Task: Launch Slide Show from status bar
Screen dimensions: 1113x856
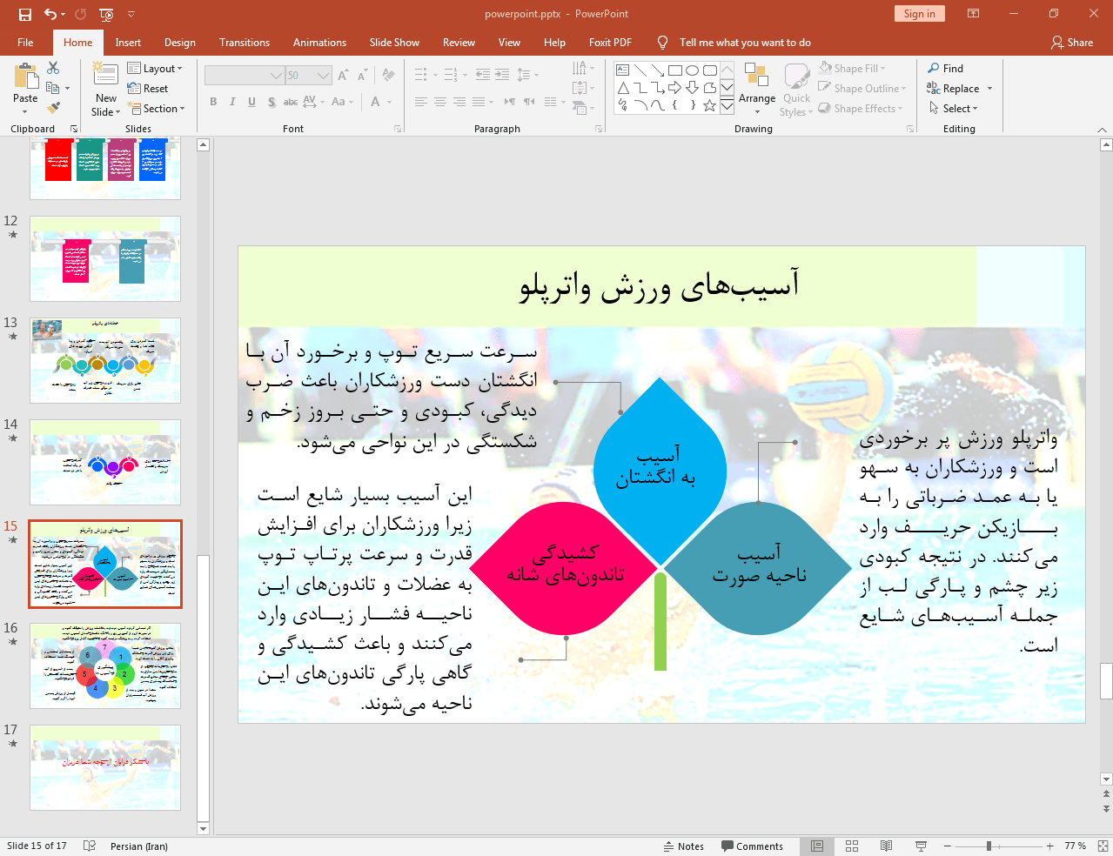Action: [921, 846]
